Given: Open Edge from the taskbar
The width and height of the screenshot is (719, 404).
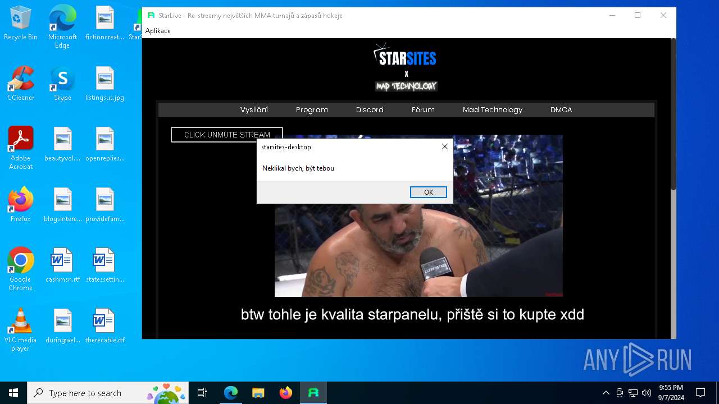Looking at the screenshot, I should point(231,393).
